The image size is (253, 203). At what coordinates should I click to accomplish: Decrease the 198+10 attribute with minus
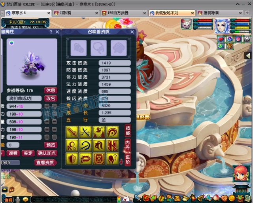pyautogui.click(x=55, y=129)
